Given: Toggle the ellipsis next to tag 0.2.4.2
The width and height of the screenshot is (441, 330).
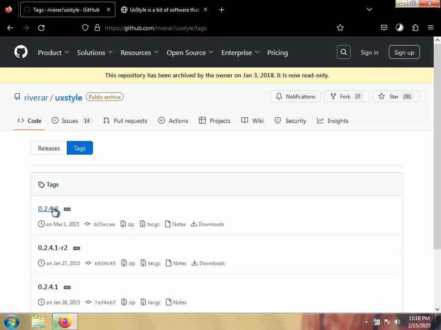Looking at the screenshot, I should pyautogui.click(x=67, y=209).
